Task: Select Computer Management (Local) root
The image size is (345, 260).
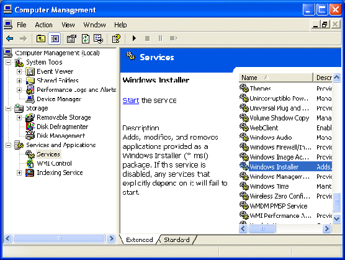Action: point(57,53)
